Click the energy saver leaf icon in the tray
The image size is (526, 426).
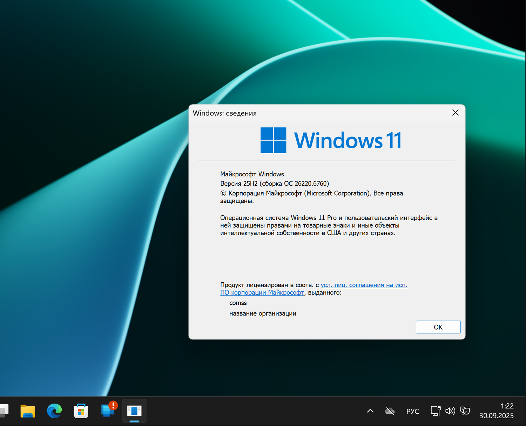pos(465,411)
